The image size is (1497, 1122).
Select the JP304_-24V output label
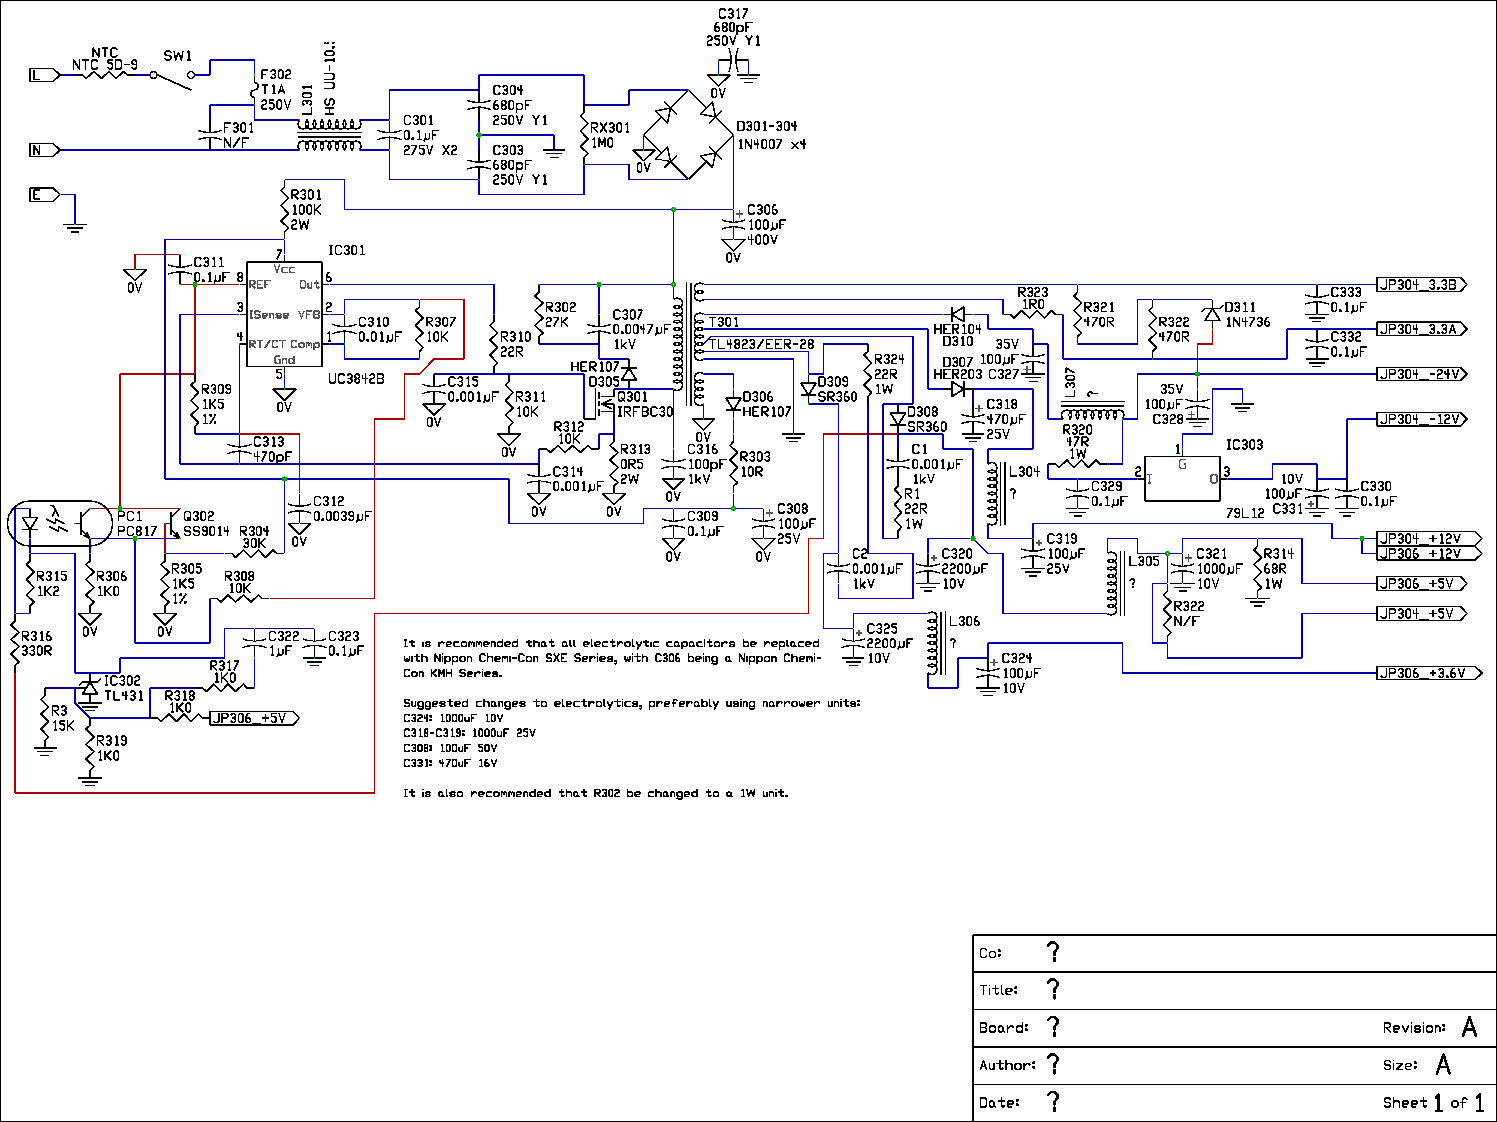[1421, 374]
